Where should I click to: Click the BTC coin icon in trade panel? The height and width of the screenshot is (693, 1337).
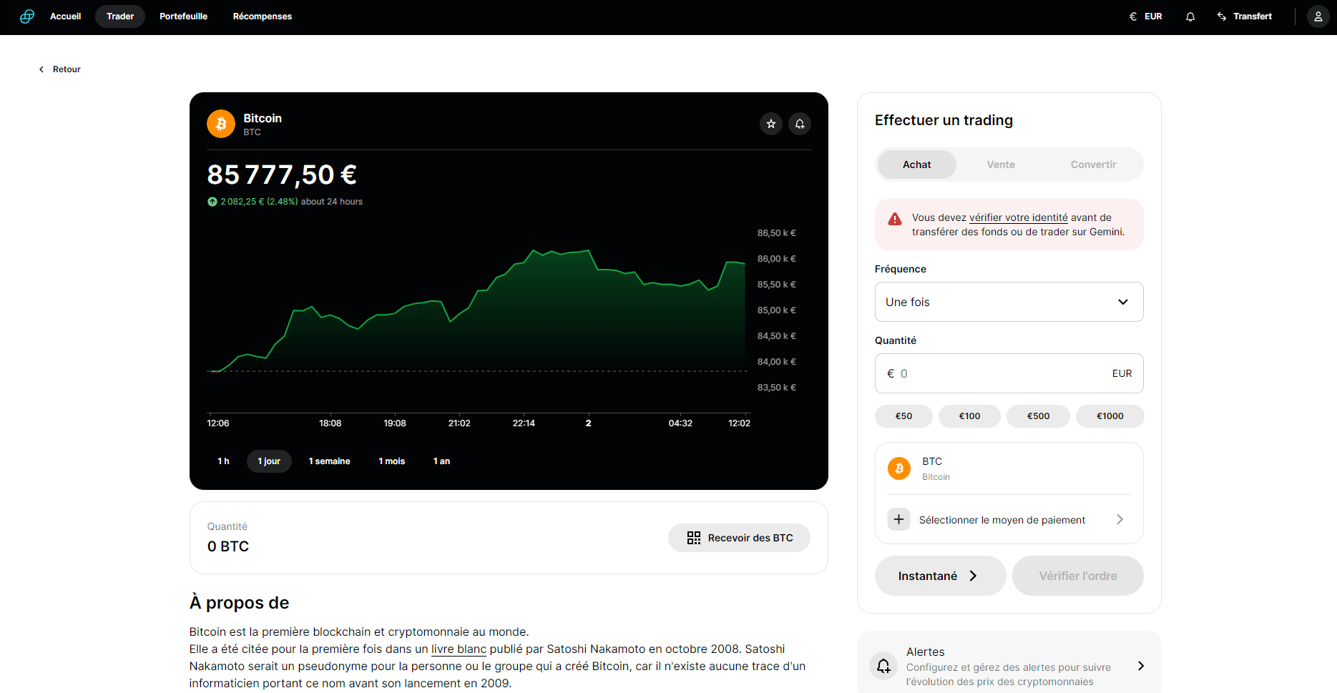pos(899,468)
